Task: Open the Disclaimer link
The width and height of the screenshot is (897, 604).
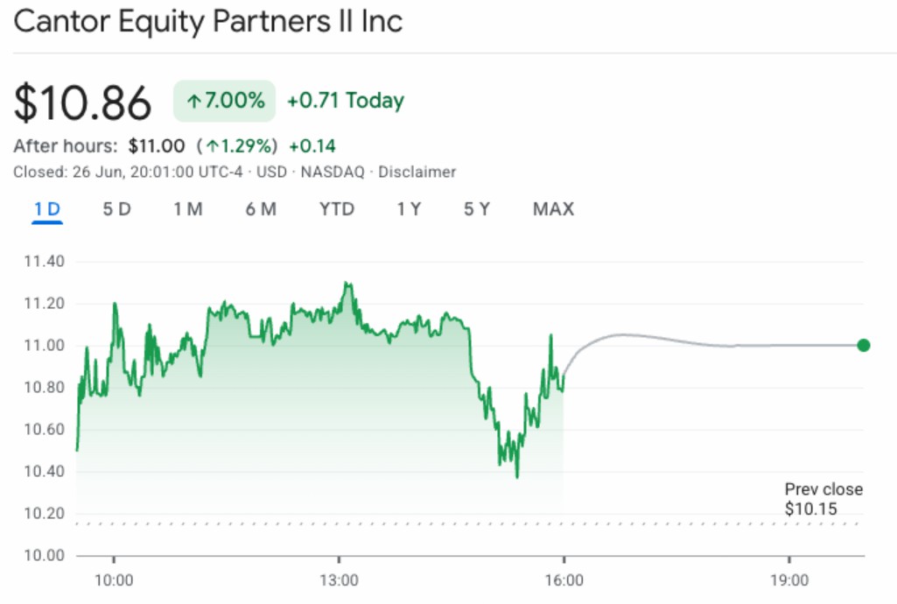Action: (417, 172)
